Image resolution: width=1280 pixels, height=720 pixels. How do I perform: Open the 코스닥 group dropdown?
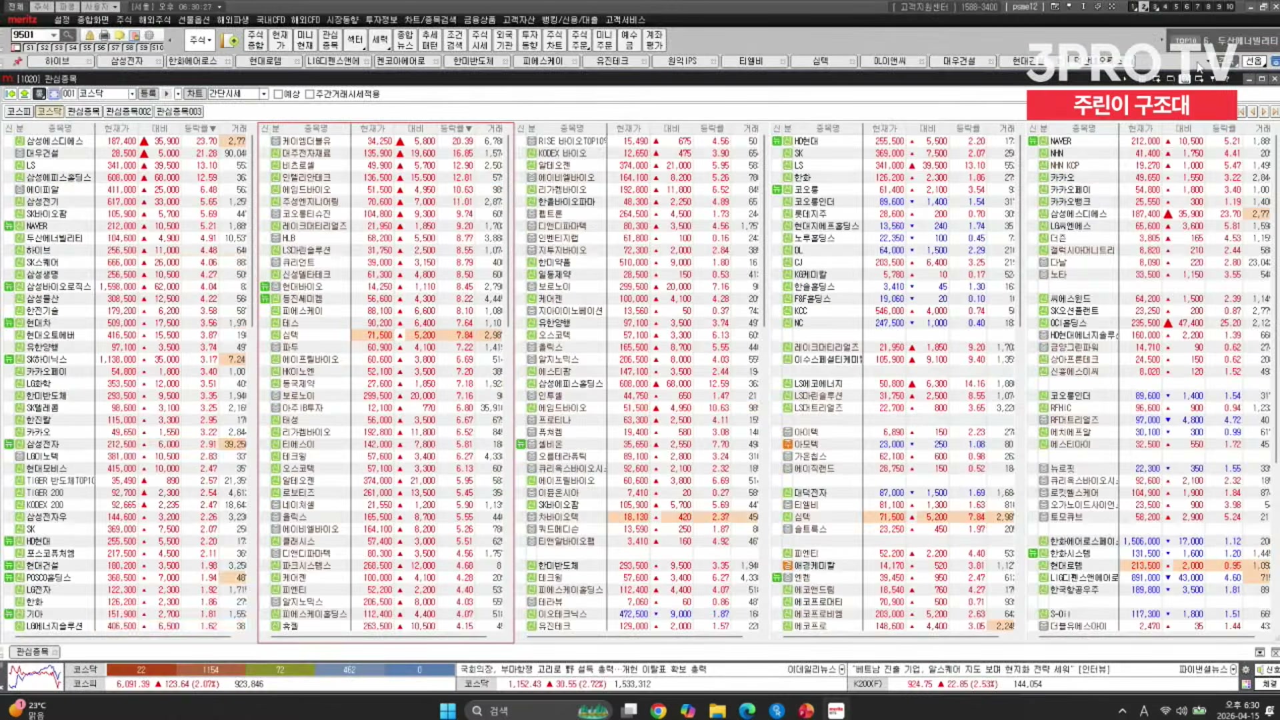[x=132, y=94]
